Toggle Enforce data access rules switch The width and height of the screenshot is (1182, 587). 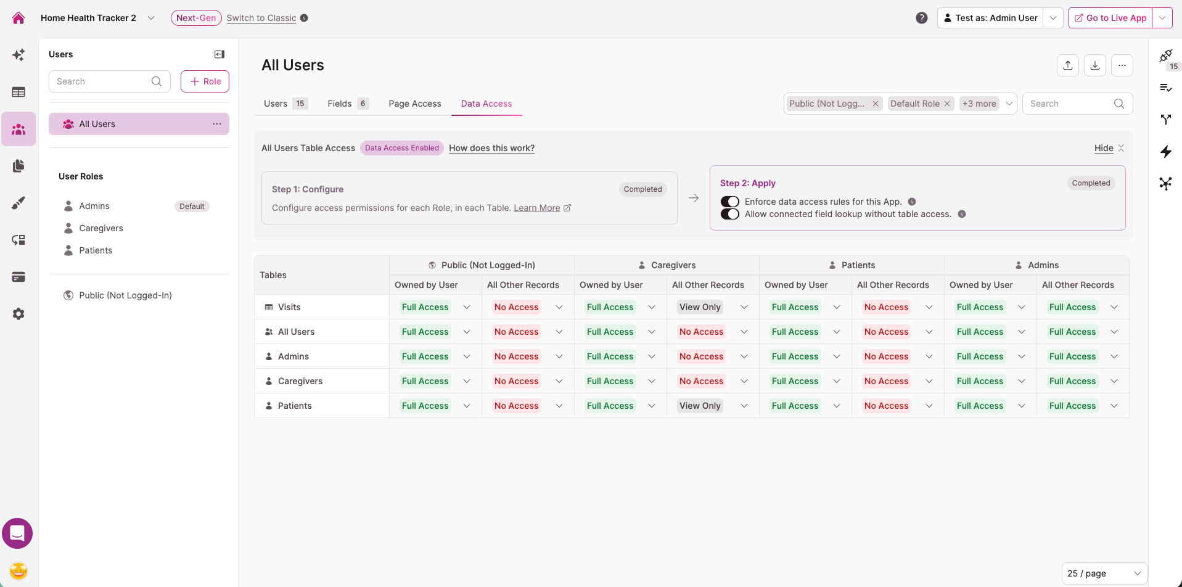730,202
